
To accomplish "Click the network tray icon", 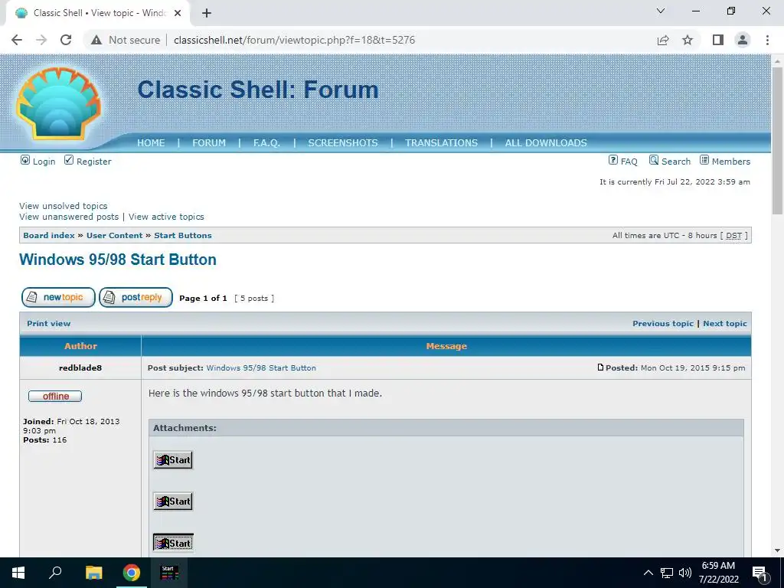I will [667, 573].
